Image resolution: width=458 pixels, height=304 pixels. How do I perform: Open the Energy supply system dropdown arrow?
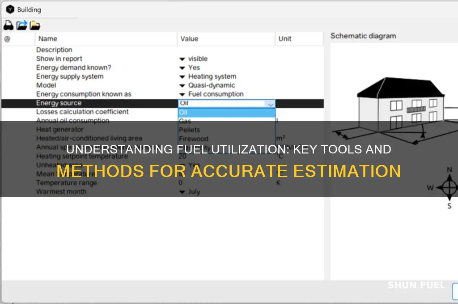click(x=182, y=77)
